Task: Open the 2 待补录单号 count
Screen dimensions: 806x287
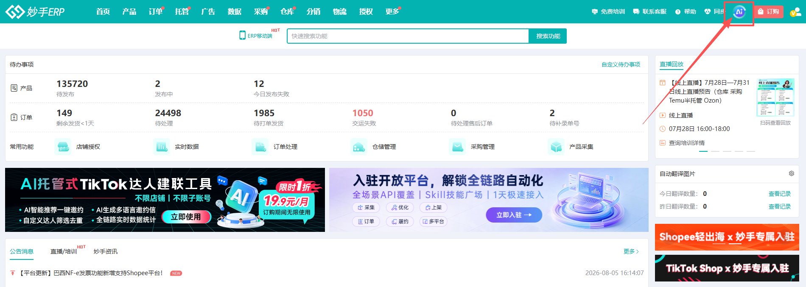Action: click(564, 117)
